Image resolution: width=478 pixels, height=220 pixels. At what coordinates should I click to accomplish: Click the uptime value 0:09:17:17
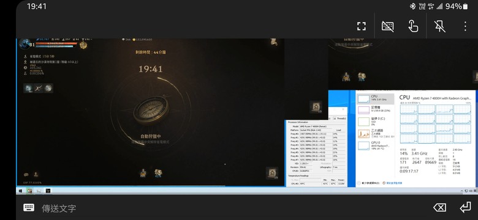(x=409, y=171)
